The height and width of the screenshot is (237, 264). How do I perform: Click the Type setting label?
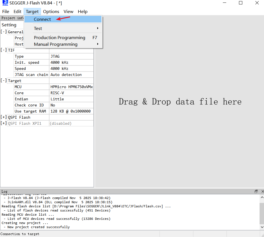pos(31,57)
